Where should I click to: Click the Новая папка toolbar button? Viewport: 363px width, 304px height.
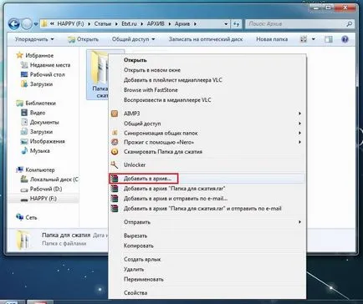272,39
